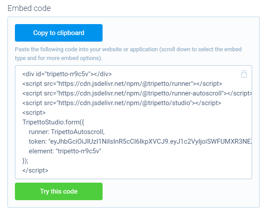Image resolution: width=267 pixels, height=212 pixels.
Task: Click the closing }); line
Action: tap(25, 161)
